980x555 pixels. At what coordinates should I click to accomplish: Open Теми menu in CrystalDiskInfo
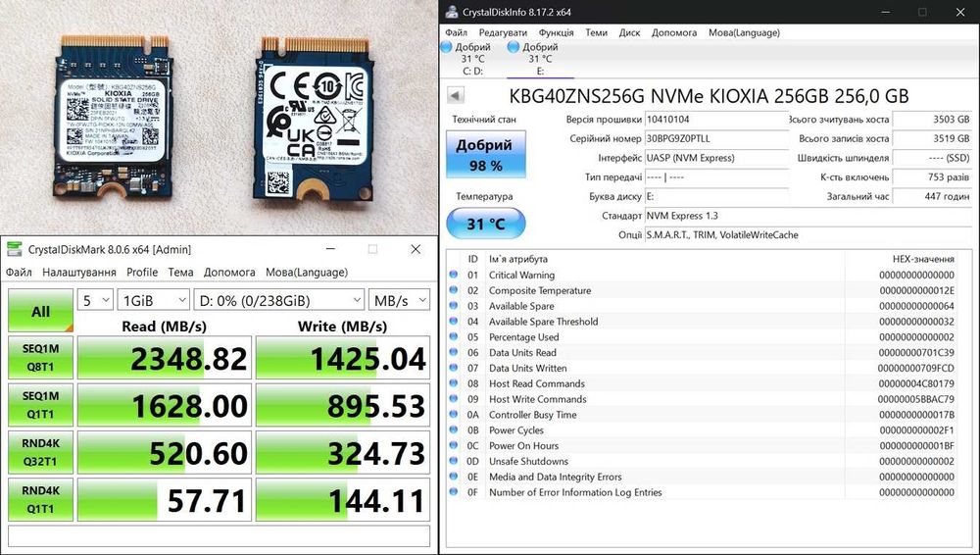596,32
